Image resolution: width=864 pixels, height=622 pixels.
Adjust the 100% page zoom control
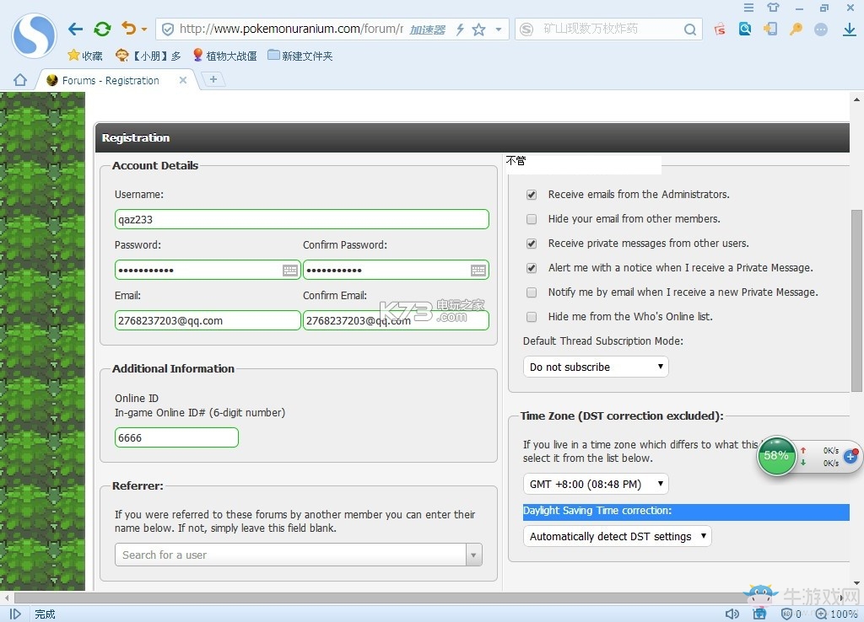tap(836, 614)
